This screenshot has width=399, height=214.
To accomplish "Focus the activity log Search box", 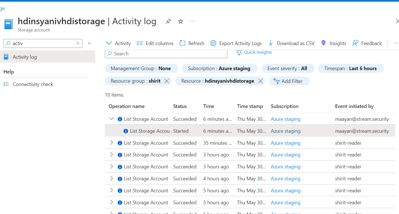I will [x=166, y=54].
